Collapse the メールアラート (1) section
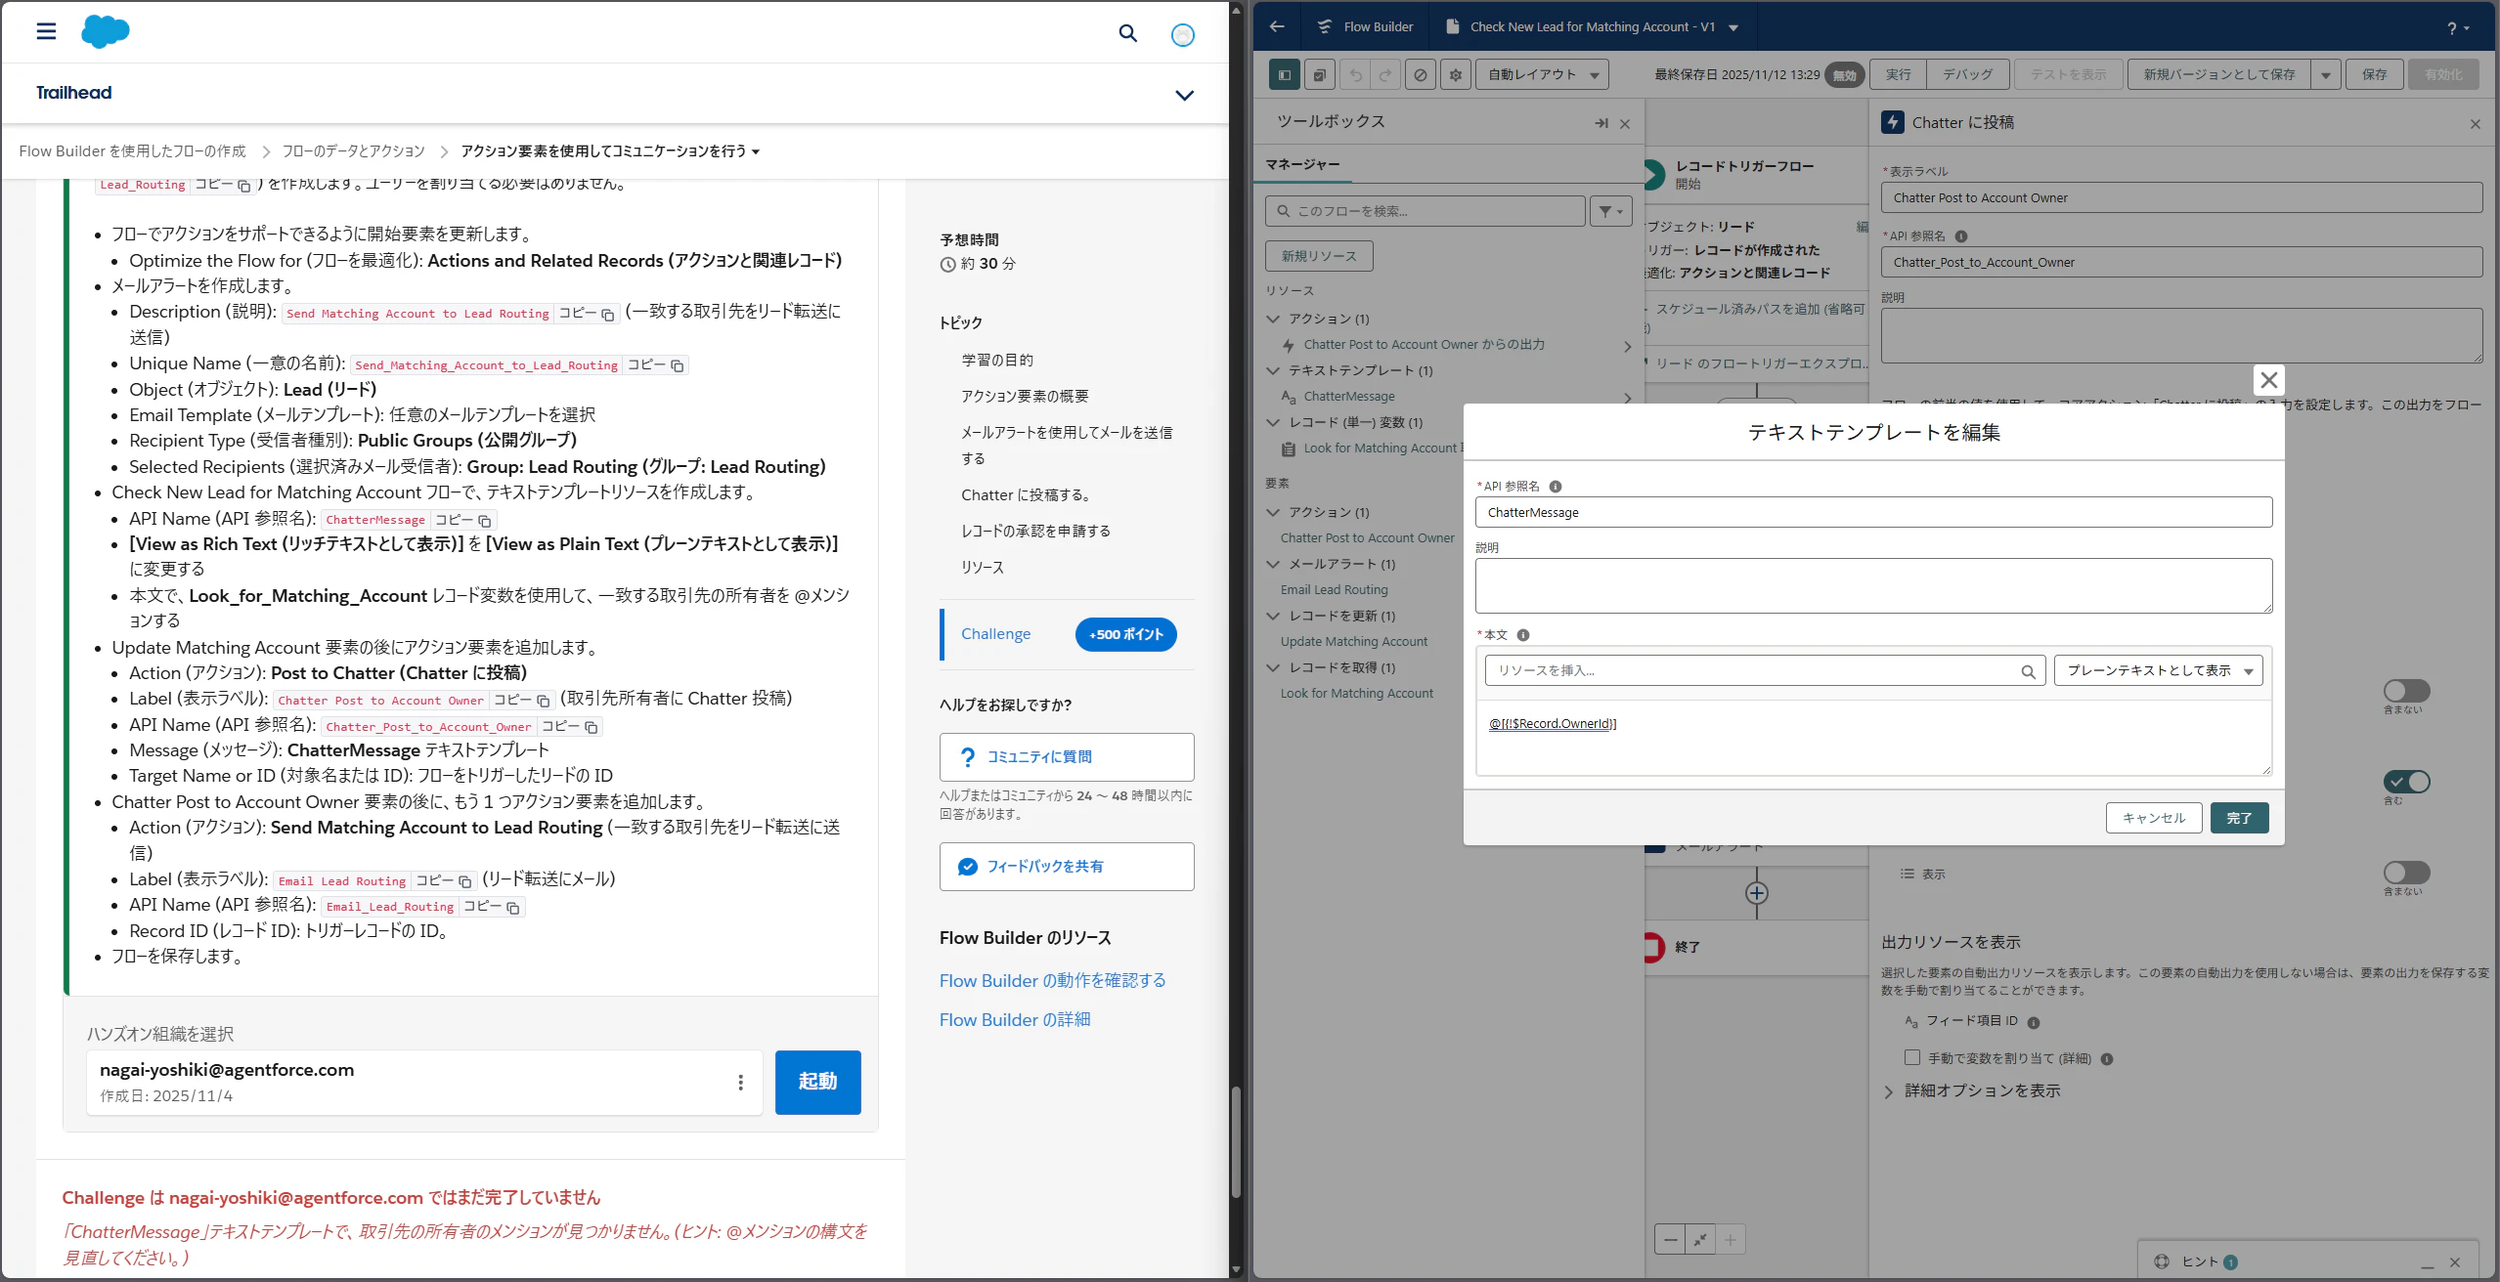The width and height of the screenshot is (2500, 1282). click(x=1273, y=564)
